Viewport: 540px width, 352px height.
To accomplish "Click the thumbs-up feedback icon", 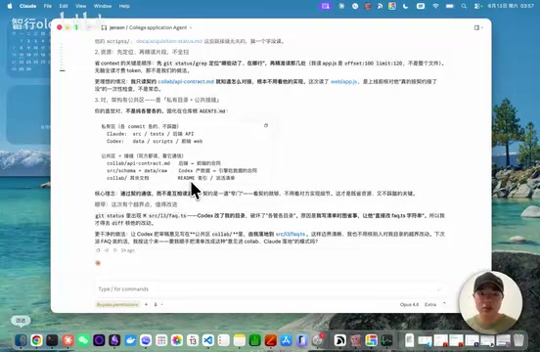I will tap(107, 250).
